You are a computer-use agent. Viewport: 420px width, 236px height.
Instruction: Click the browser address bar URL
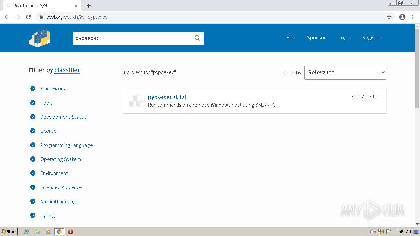(x=76, y=17)
